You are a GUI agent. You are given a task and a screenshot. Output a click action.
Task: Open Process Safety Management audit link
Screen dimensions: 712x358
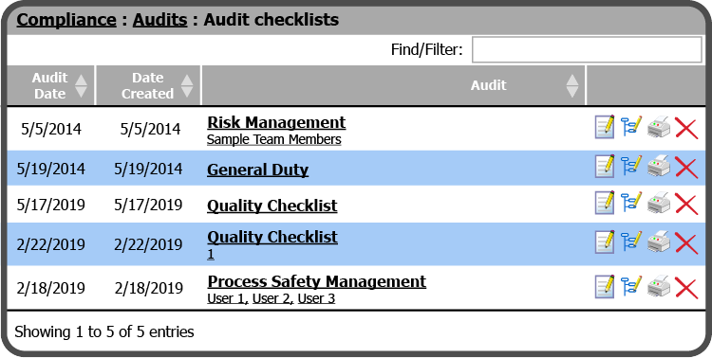tap(316, 281)
